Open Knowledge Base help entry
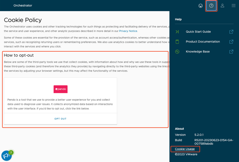 198,52
